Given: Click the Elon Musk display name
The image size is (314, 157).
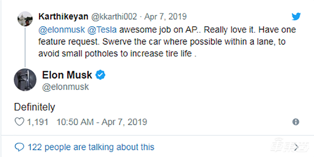Looking at the screenshot, I should pos(68,75).
